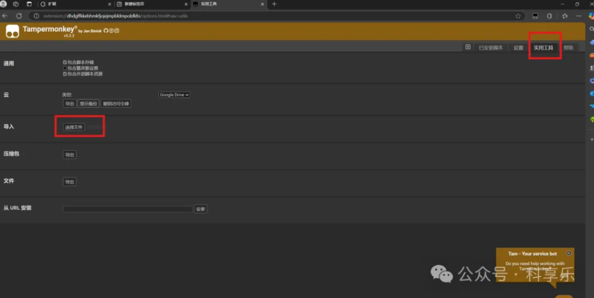Close the 实用工具 browser tab

(262, 4)
